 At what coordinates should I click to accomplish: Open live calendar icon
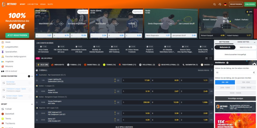[x=206, y=58]
